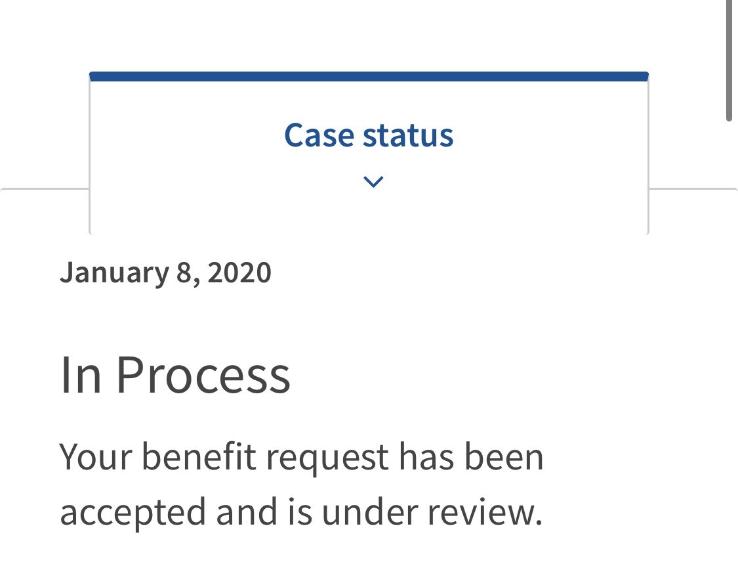Click the word "In" of the status heading
Screen dimensions: 738x564
[81, 375]
